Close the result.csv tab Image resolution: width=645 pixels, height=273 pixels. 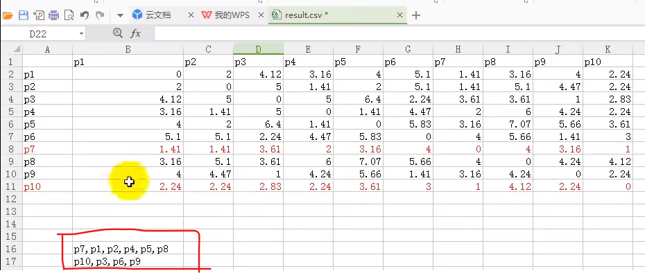point(399,15)
